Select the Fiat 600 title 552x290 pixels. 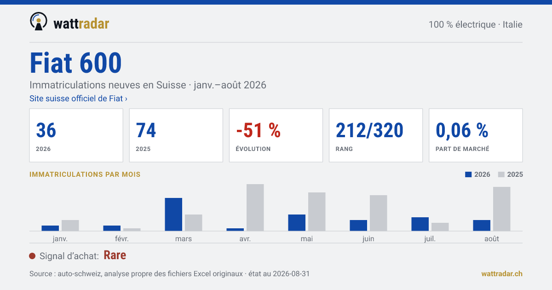click(75, 63)
